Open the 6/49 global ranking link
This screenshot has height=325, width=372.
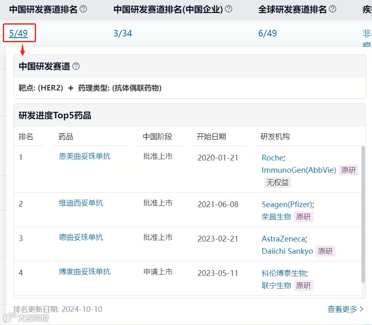(267, 33)
